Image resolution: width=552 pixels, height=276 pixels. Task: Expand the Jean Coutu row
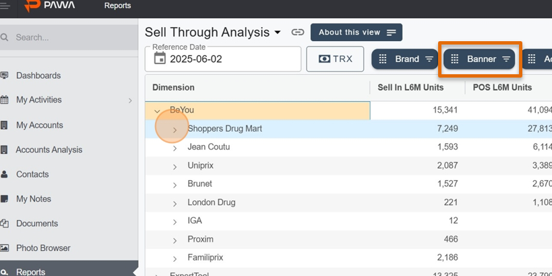pos(175,148)
